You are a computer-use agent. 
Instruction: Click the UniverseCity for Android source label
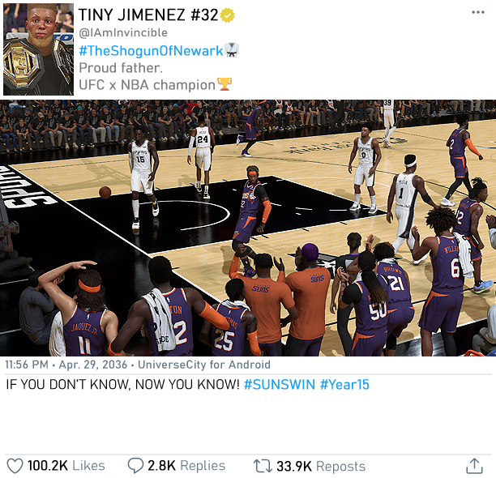click(204, 365)
